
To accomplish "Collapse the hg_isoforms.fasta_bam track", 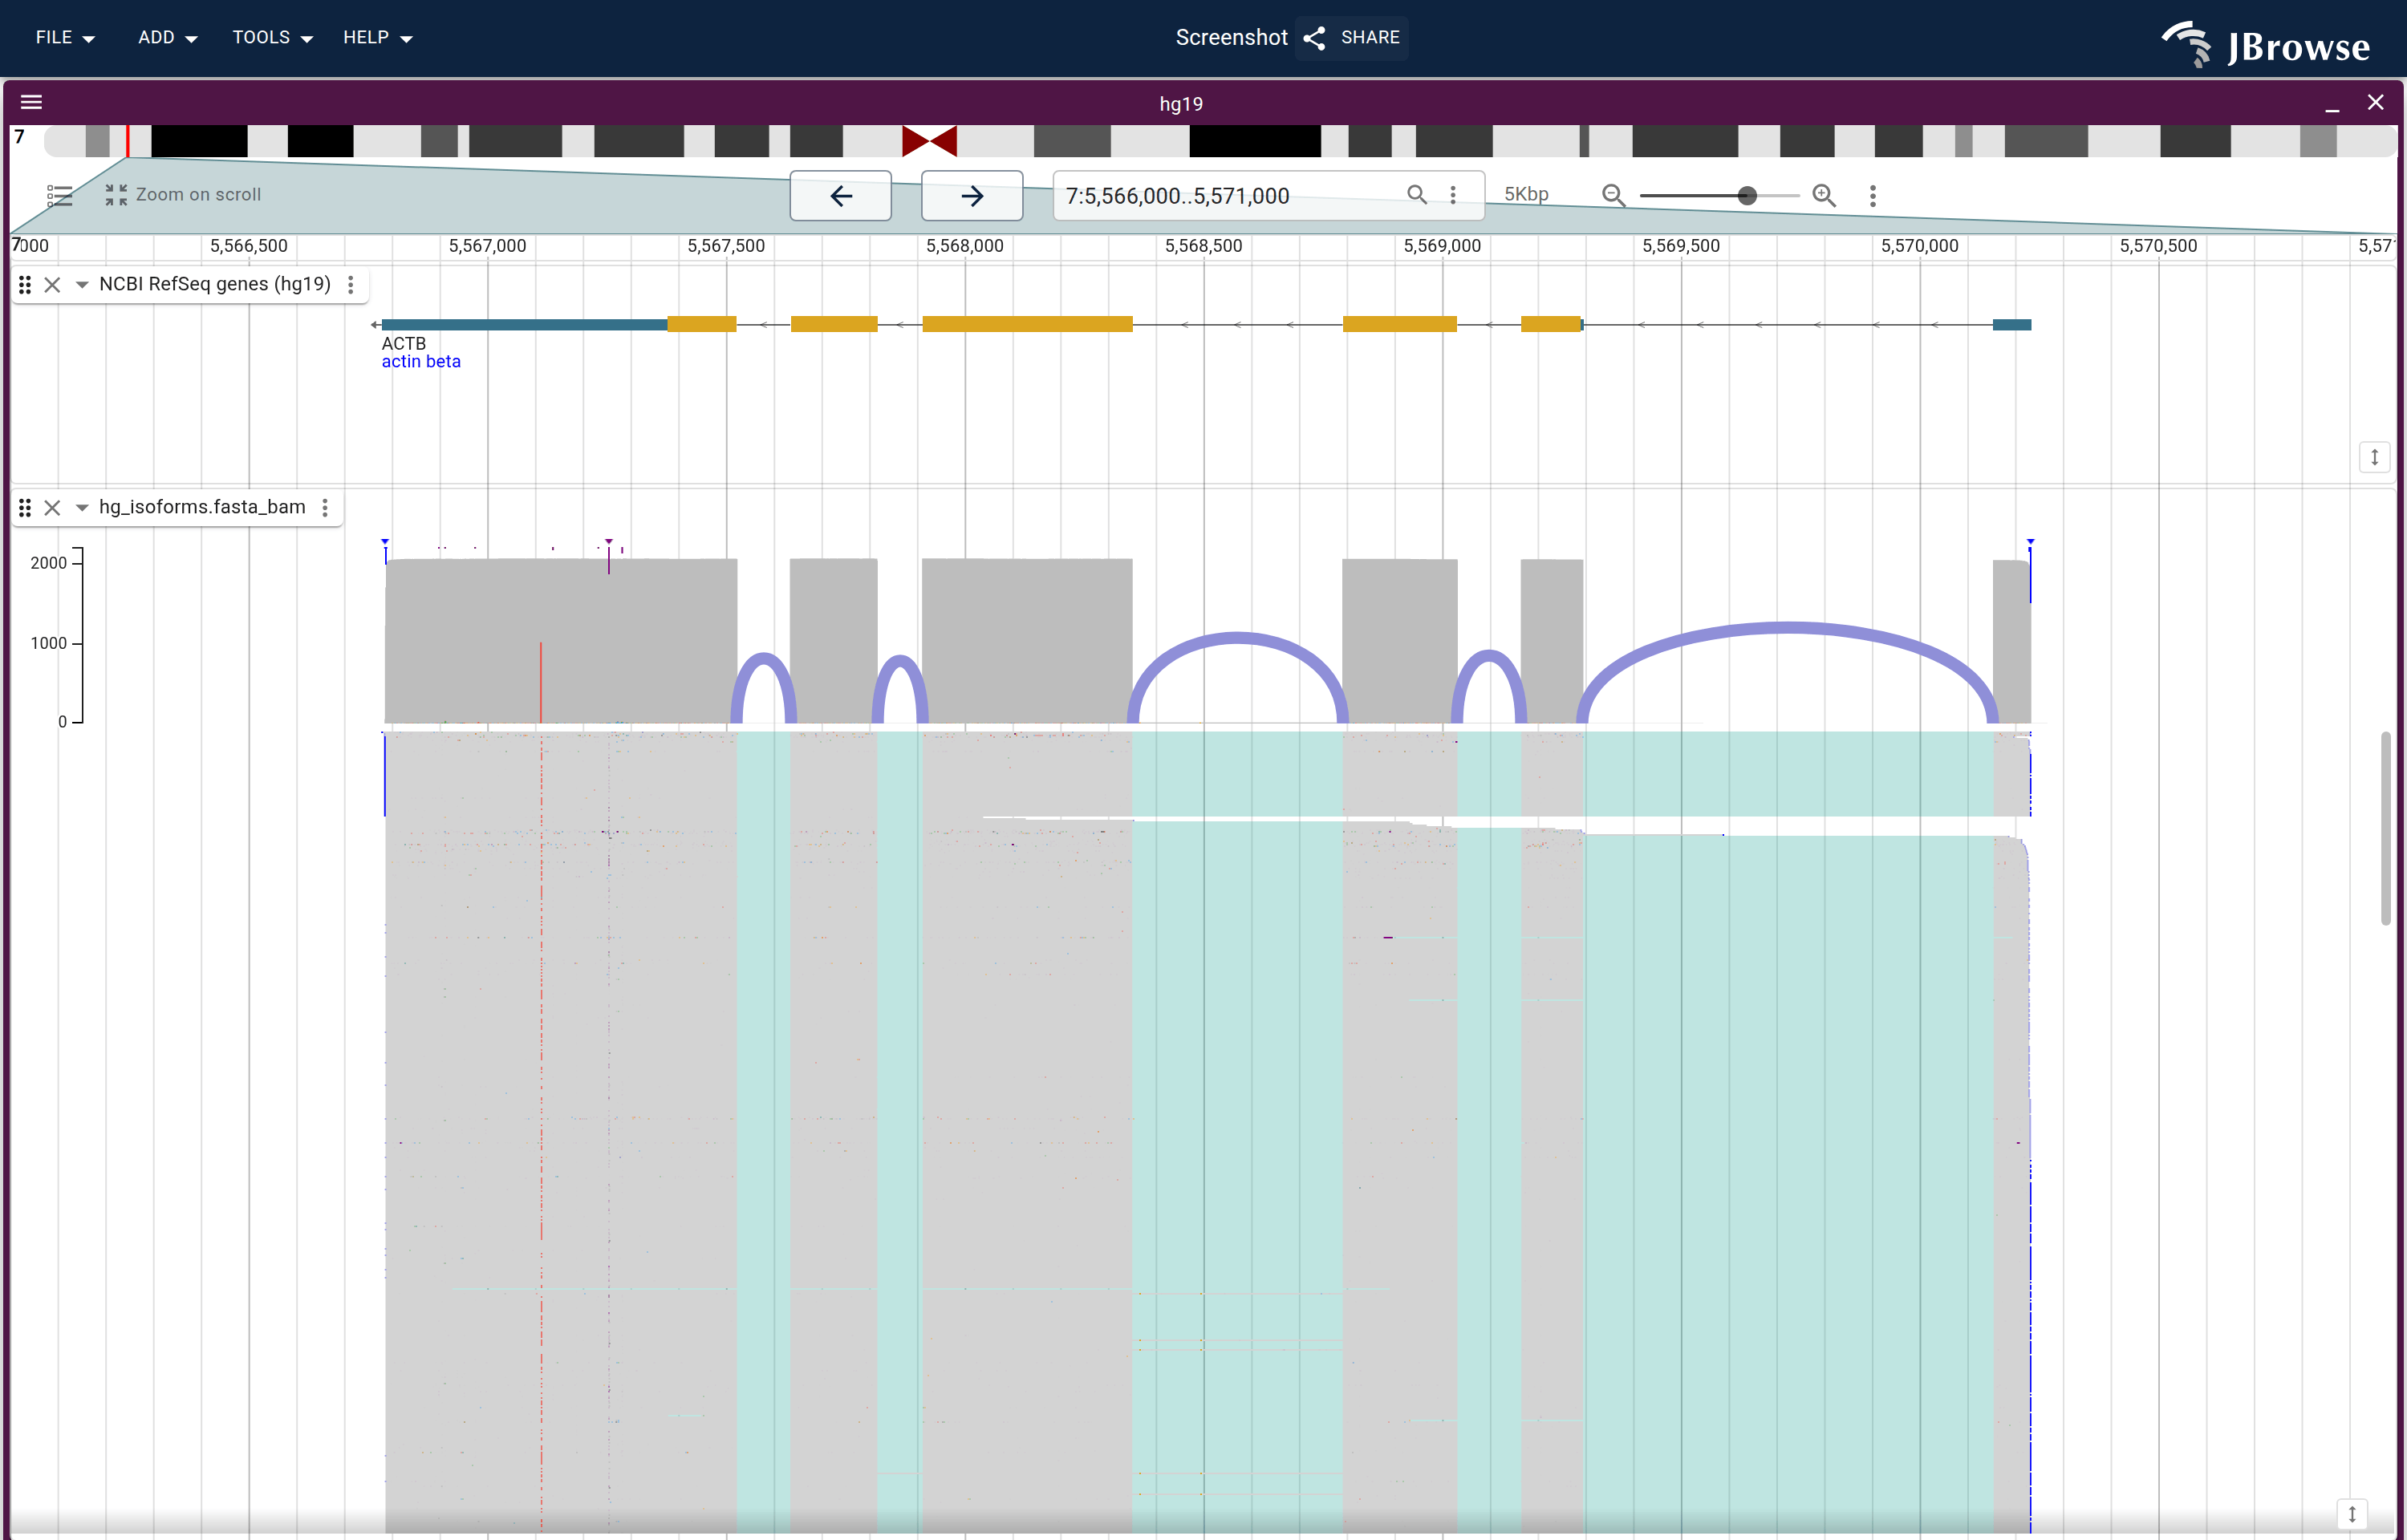I will tap(82, 508).
